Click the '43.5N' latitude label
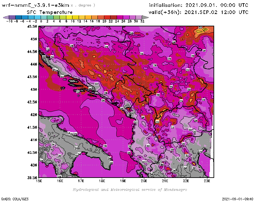This screenshot has width=260, height=201. click(x=32, y=77)
